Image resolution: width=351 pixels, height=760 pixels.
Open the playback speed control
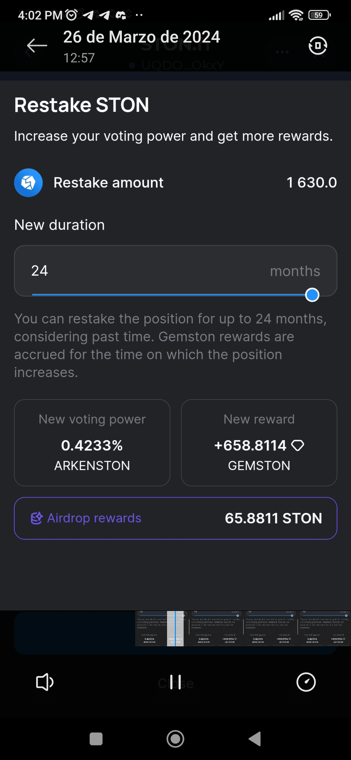(306, 682)
